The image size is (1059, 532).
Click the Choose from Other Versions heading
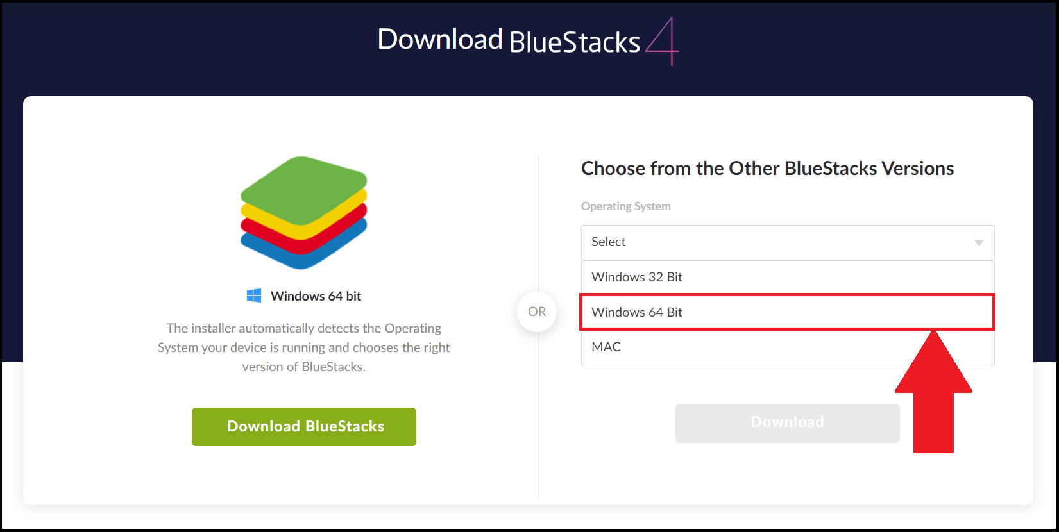tap(767, 168)
